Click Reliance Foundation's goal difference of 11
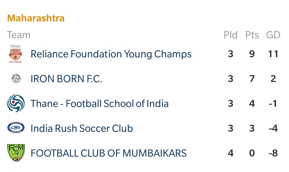 (x=273, y=54)
